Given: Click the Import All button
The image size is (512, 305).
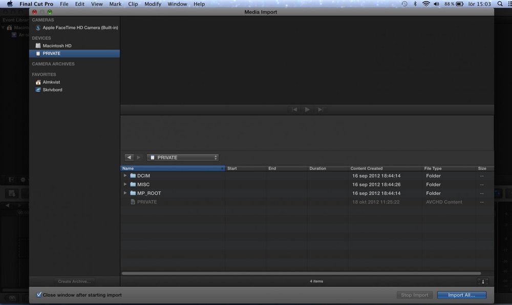Looking at the screenshot, I should coord(461,295).
